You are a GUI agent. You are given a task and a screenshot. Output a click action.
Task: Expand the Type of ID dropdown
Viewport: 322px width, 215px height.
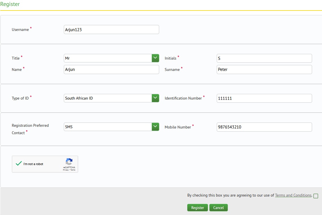point(155,98)
